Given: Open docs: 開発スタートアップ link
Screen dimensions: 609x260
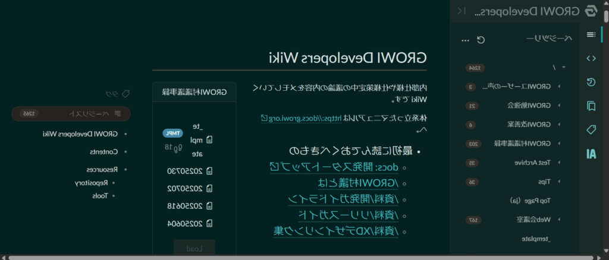Looking at the screenshot, I should pos(334,167).
